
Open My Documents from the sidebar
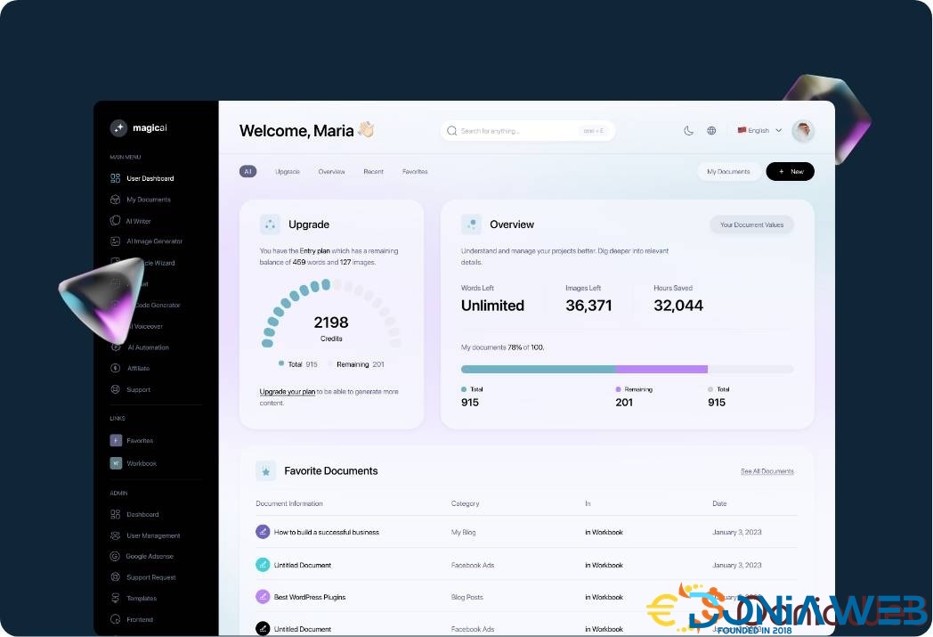click(x=148, y=200)
